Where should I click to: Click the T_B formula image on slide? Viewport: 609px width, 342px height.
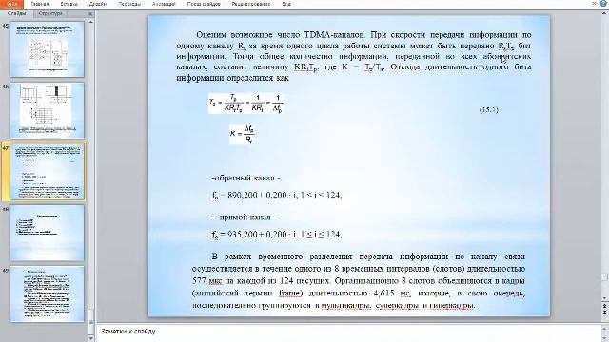[x=246, y=104]
